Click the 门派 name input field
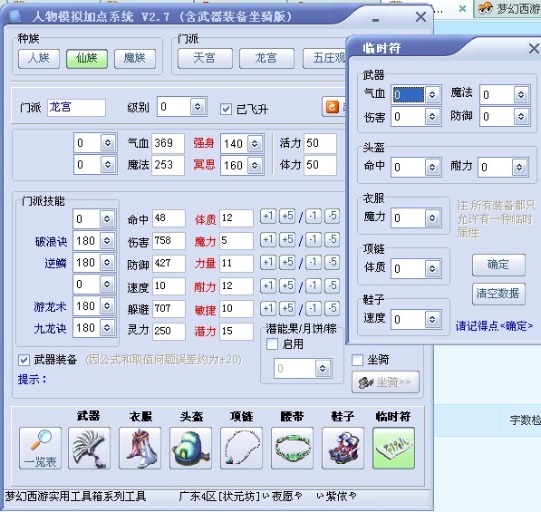 pyautogui.click(x=76, y=107)
